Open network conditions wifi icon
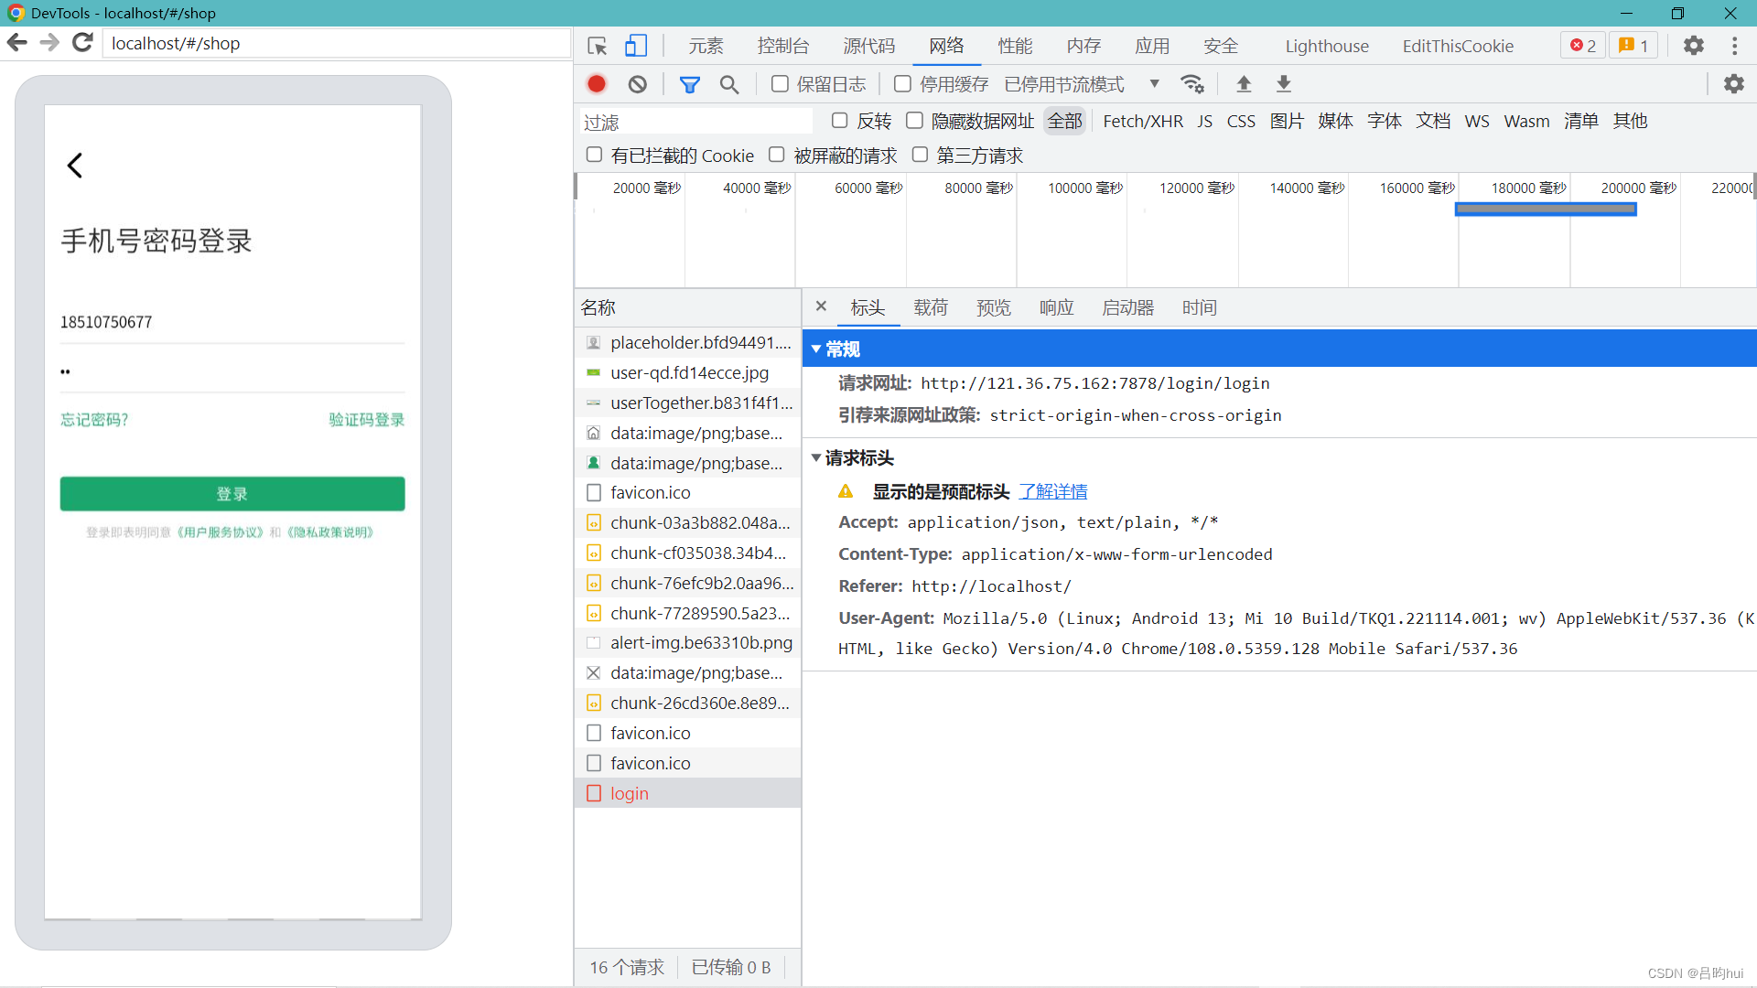This screenshot has height=988, width=1757. coord(1191,84)
